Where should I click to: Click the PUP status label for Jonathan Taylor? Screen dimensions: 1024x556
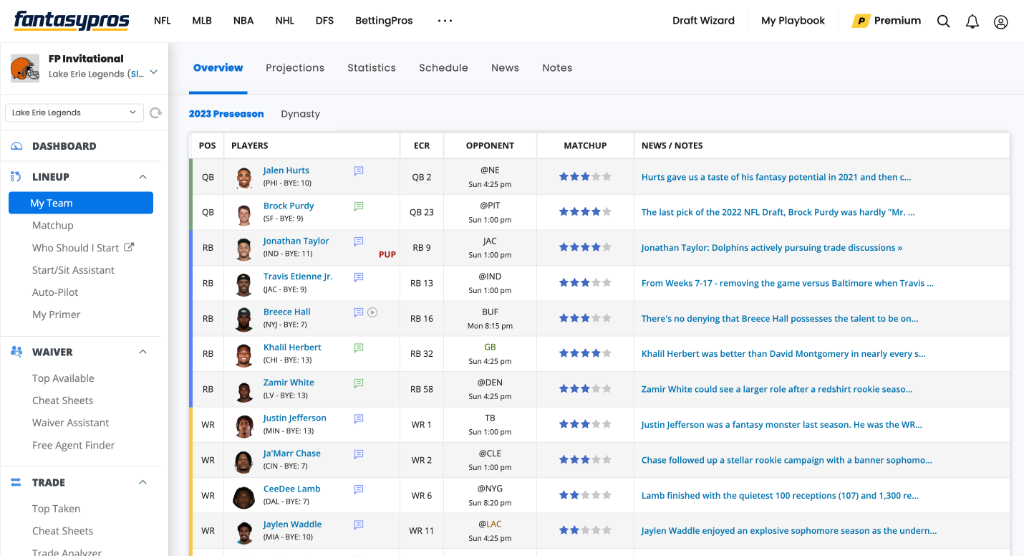(x=387, y=254)
